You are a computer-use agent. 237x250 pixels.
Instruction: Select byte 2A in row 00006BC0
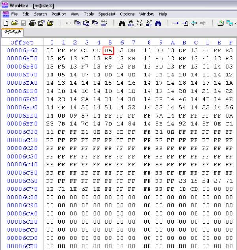tap(85, 99)
